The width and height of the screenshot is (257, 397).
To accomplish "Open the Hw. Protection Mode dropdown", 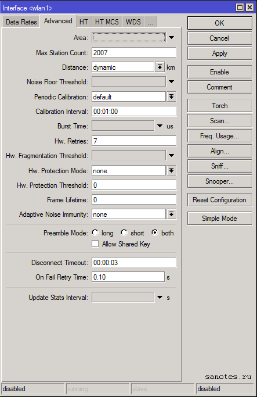I will [x=171, y=170].
